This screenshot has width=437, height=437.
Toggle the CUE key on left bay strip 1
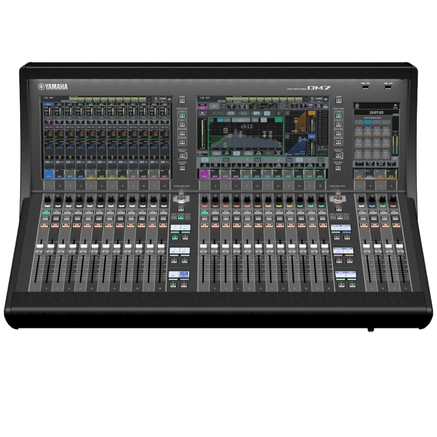45,218
